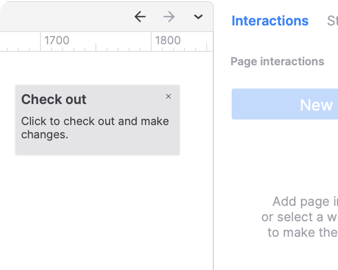
Task: Click the blank toolbar area left of back arrow
Action: point(66,17)
